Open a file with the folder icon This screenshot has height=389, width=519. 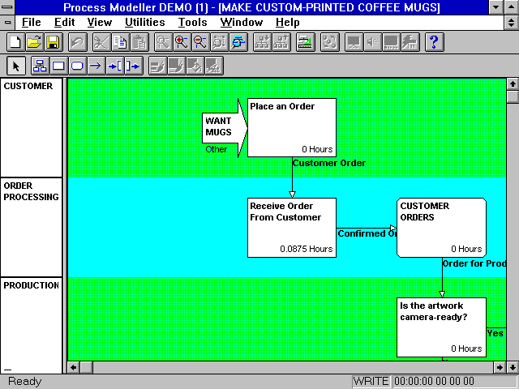click(33, 42)
